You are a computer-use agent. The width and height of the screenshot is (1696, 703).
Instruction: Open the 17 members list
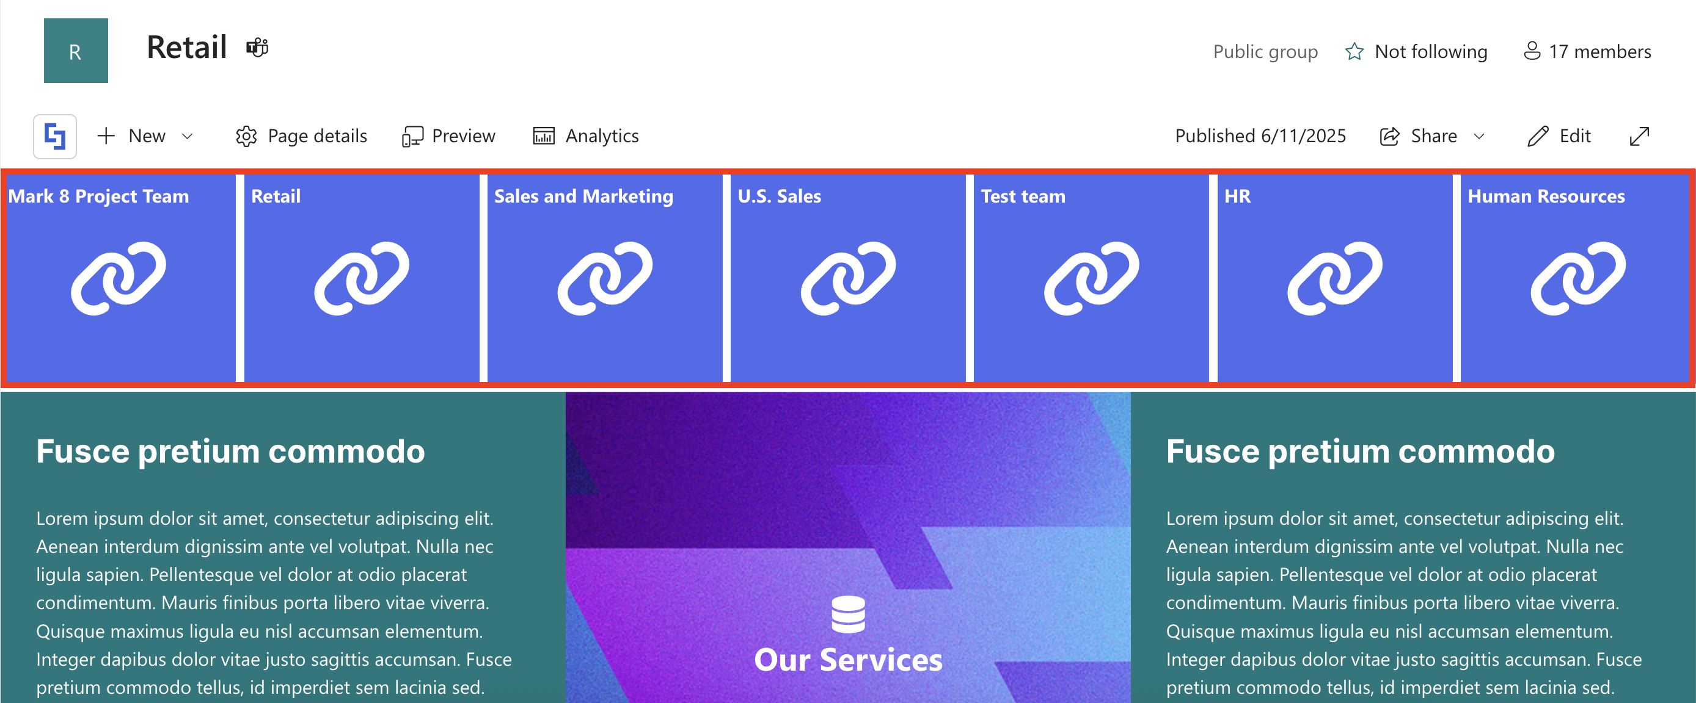coord(1587,51)
